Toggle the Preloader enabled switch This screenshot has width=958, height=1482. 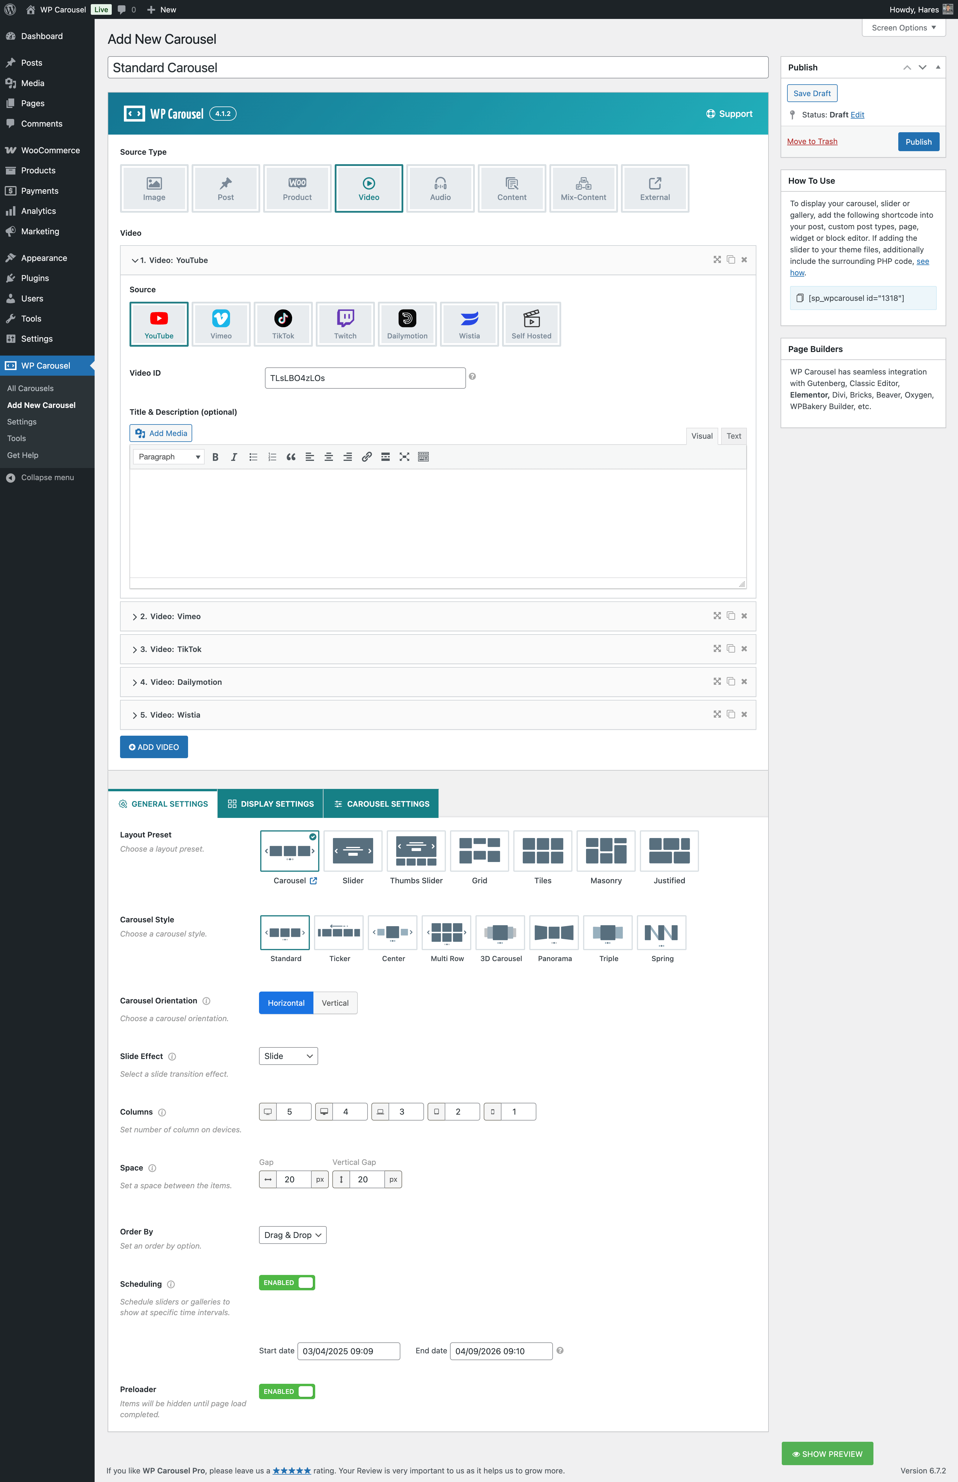(287, 1391)
